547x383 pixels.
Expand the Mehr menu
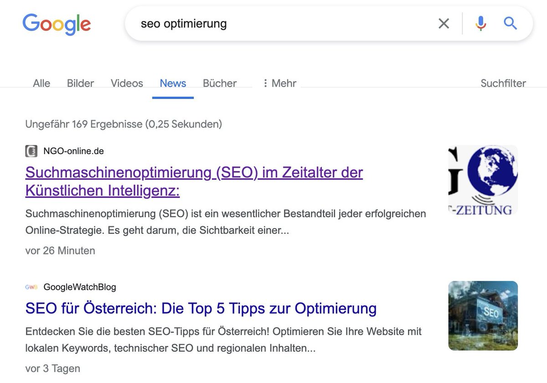[x=284, y=83]
